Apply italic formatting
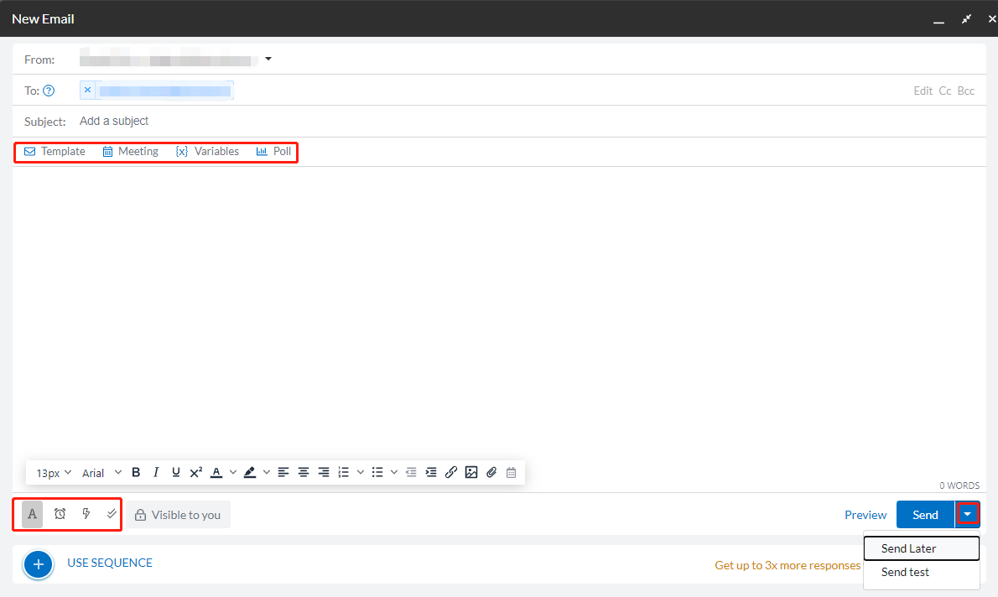 tap(156, 472)
